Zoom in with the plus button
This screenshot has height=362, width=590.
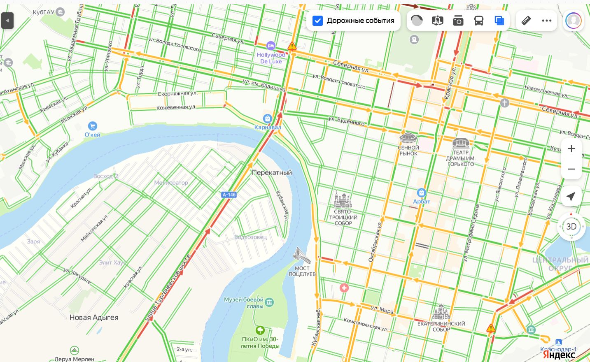571,149
